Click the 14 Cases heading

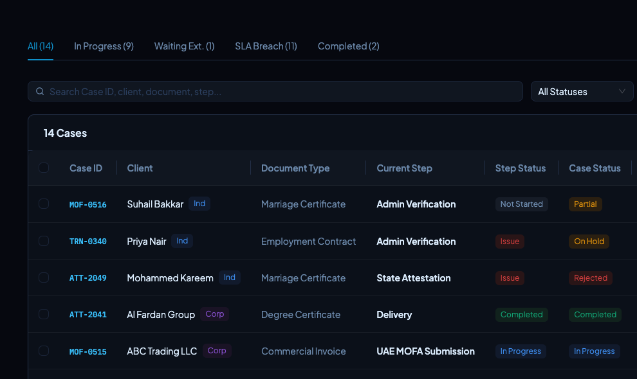(66, 133)
